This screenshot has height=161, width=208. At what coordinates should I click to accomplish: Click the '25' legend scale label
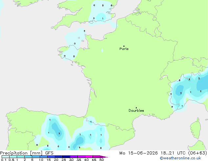point(64,160)
